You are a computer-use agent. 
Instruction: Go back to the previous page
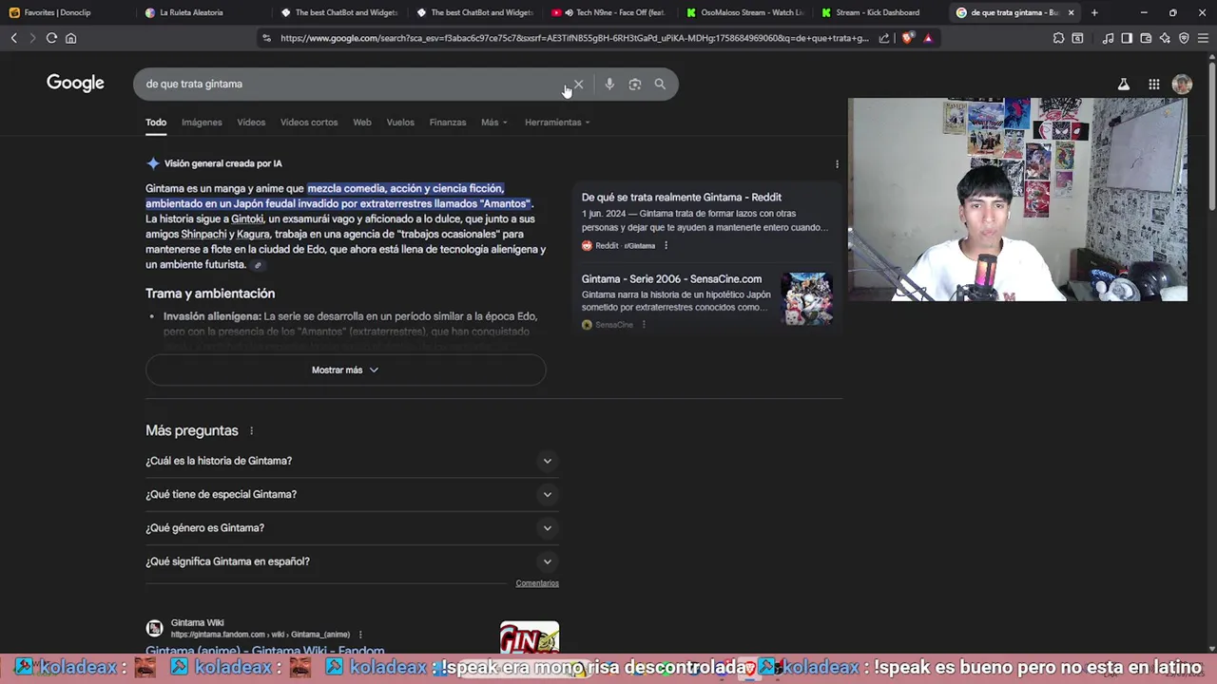coord(13,38)
